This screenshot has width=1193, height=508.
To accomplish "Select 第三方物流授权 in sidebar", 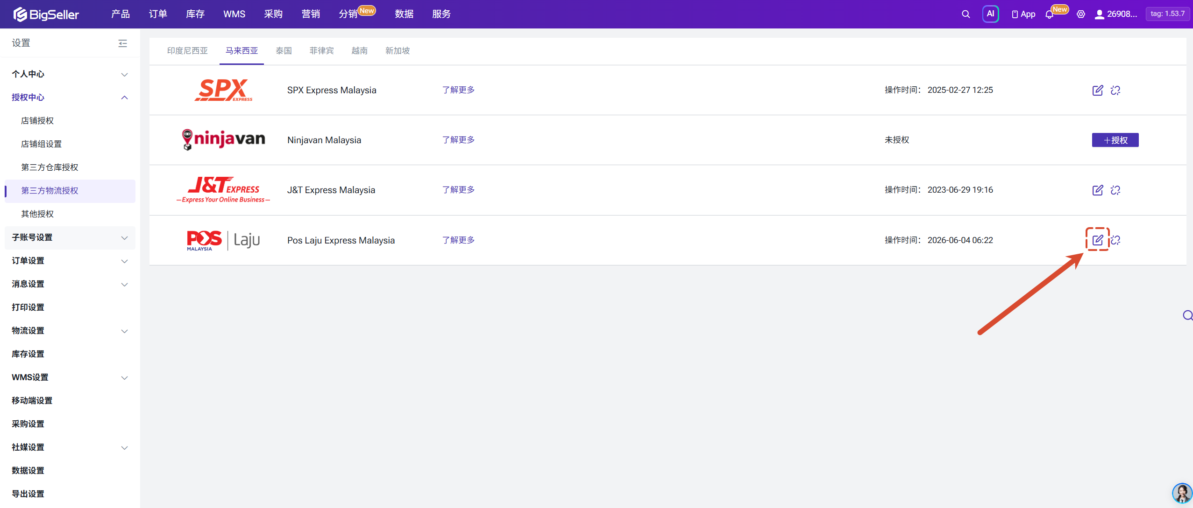I will coord(70,191).
